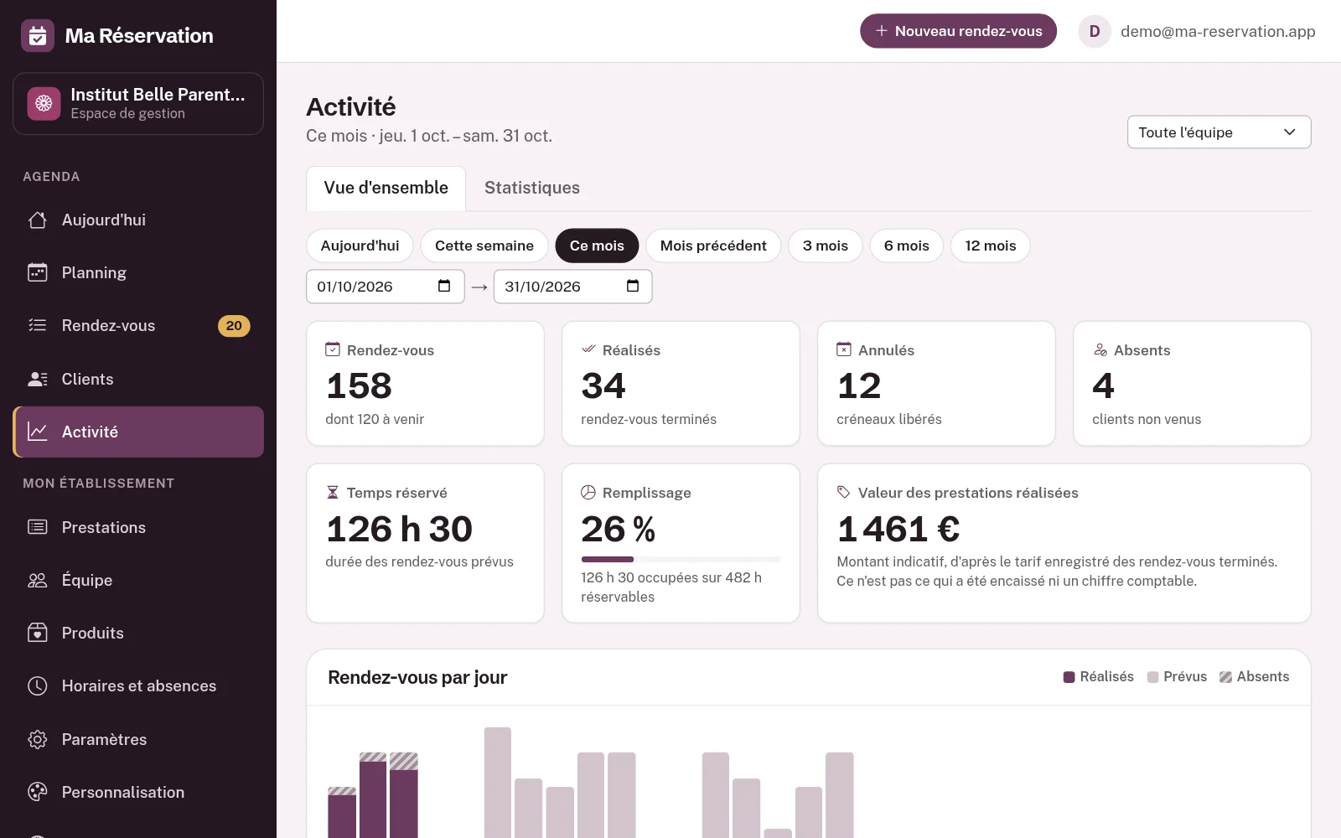Expand the Institut Belle Parent workspace selector
Image resolution: width=1341 pixels, height=838 pixels.
(x=138, y=104)
